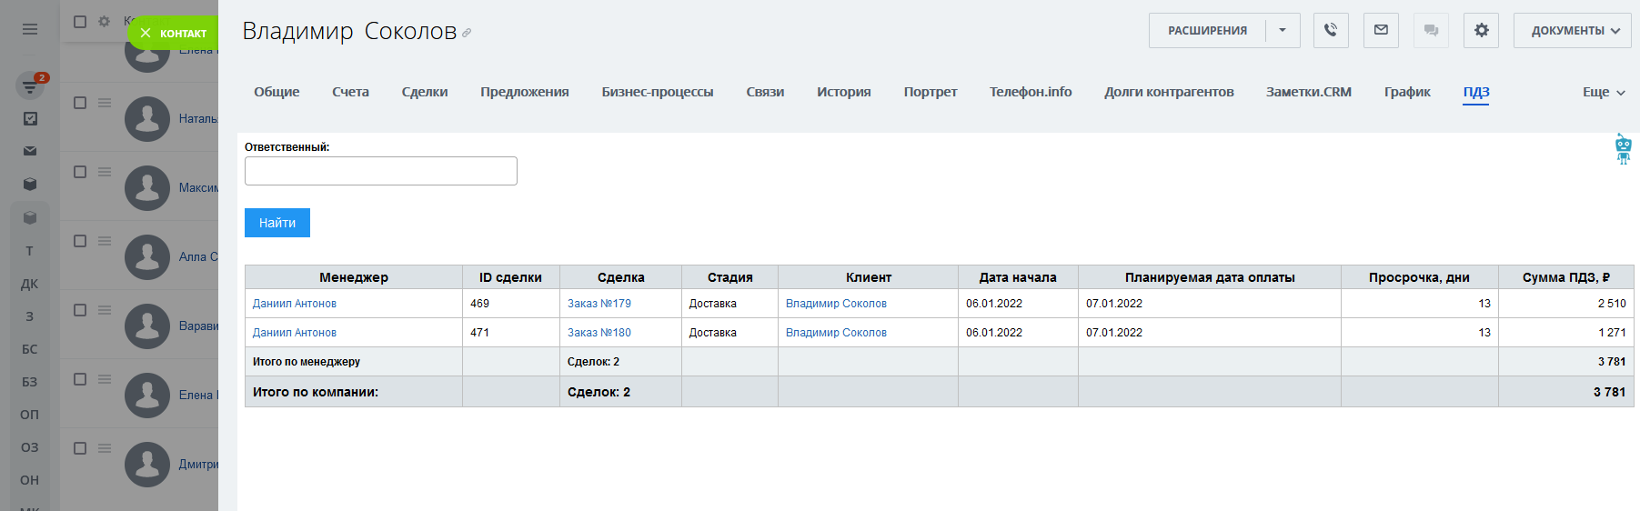
Task: Expand the РАСШИРЕНИЯ dropdown arrow
Action: point(1283,30)
